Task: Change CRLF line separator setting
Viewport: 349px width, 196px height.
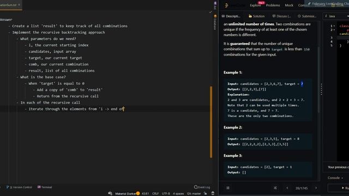Action: coord(155,194)
